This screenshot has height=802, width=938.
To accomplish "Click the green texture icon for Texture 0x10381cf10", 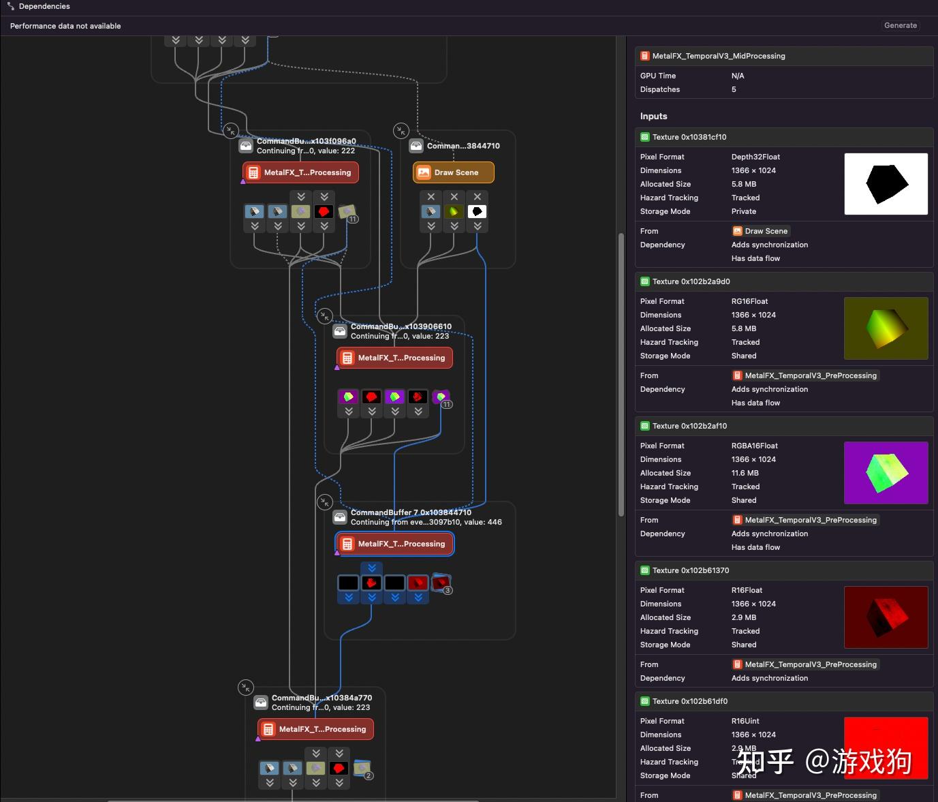I will (645, 137).
